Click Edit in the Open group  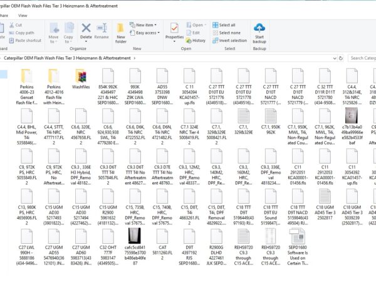pos(193,33)
